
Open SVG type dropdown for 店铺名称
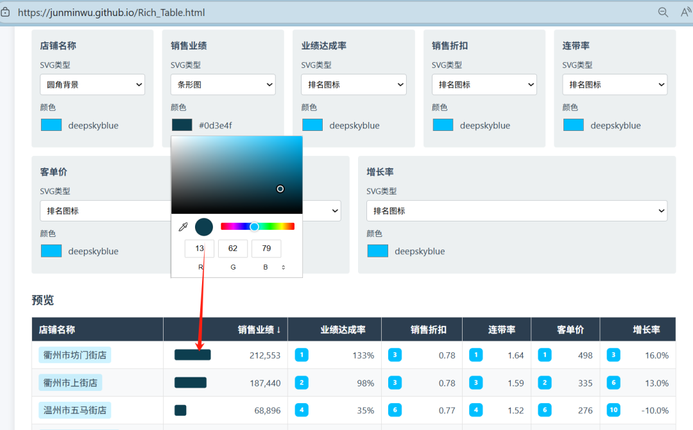(92, 85)
